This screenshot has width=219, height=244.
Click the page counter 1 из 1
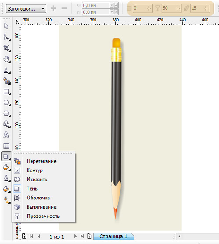57,237
